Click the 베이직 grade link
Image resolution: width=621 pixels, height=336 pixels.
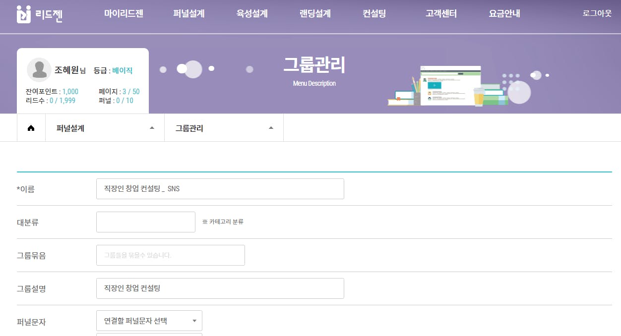coord(122,71)
